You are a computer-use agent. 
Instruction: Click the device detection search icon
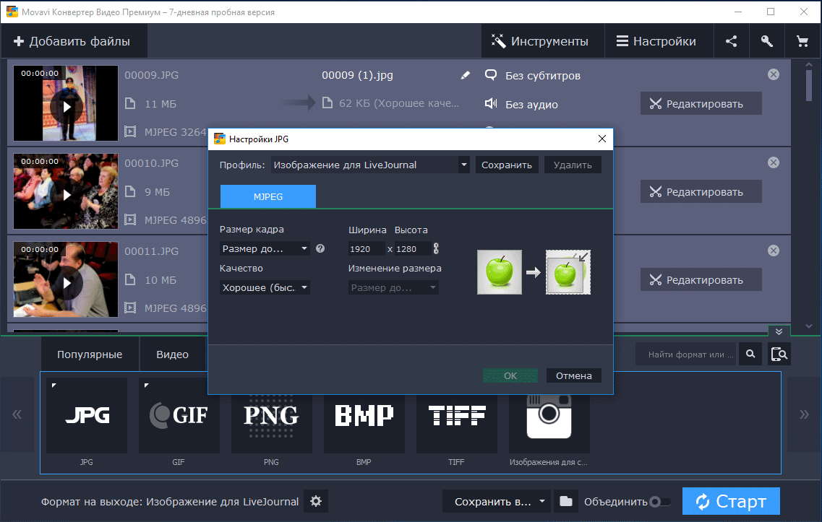779,354
